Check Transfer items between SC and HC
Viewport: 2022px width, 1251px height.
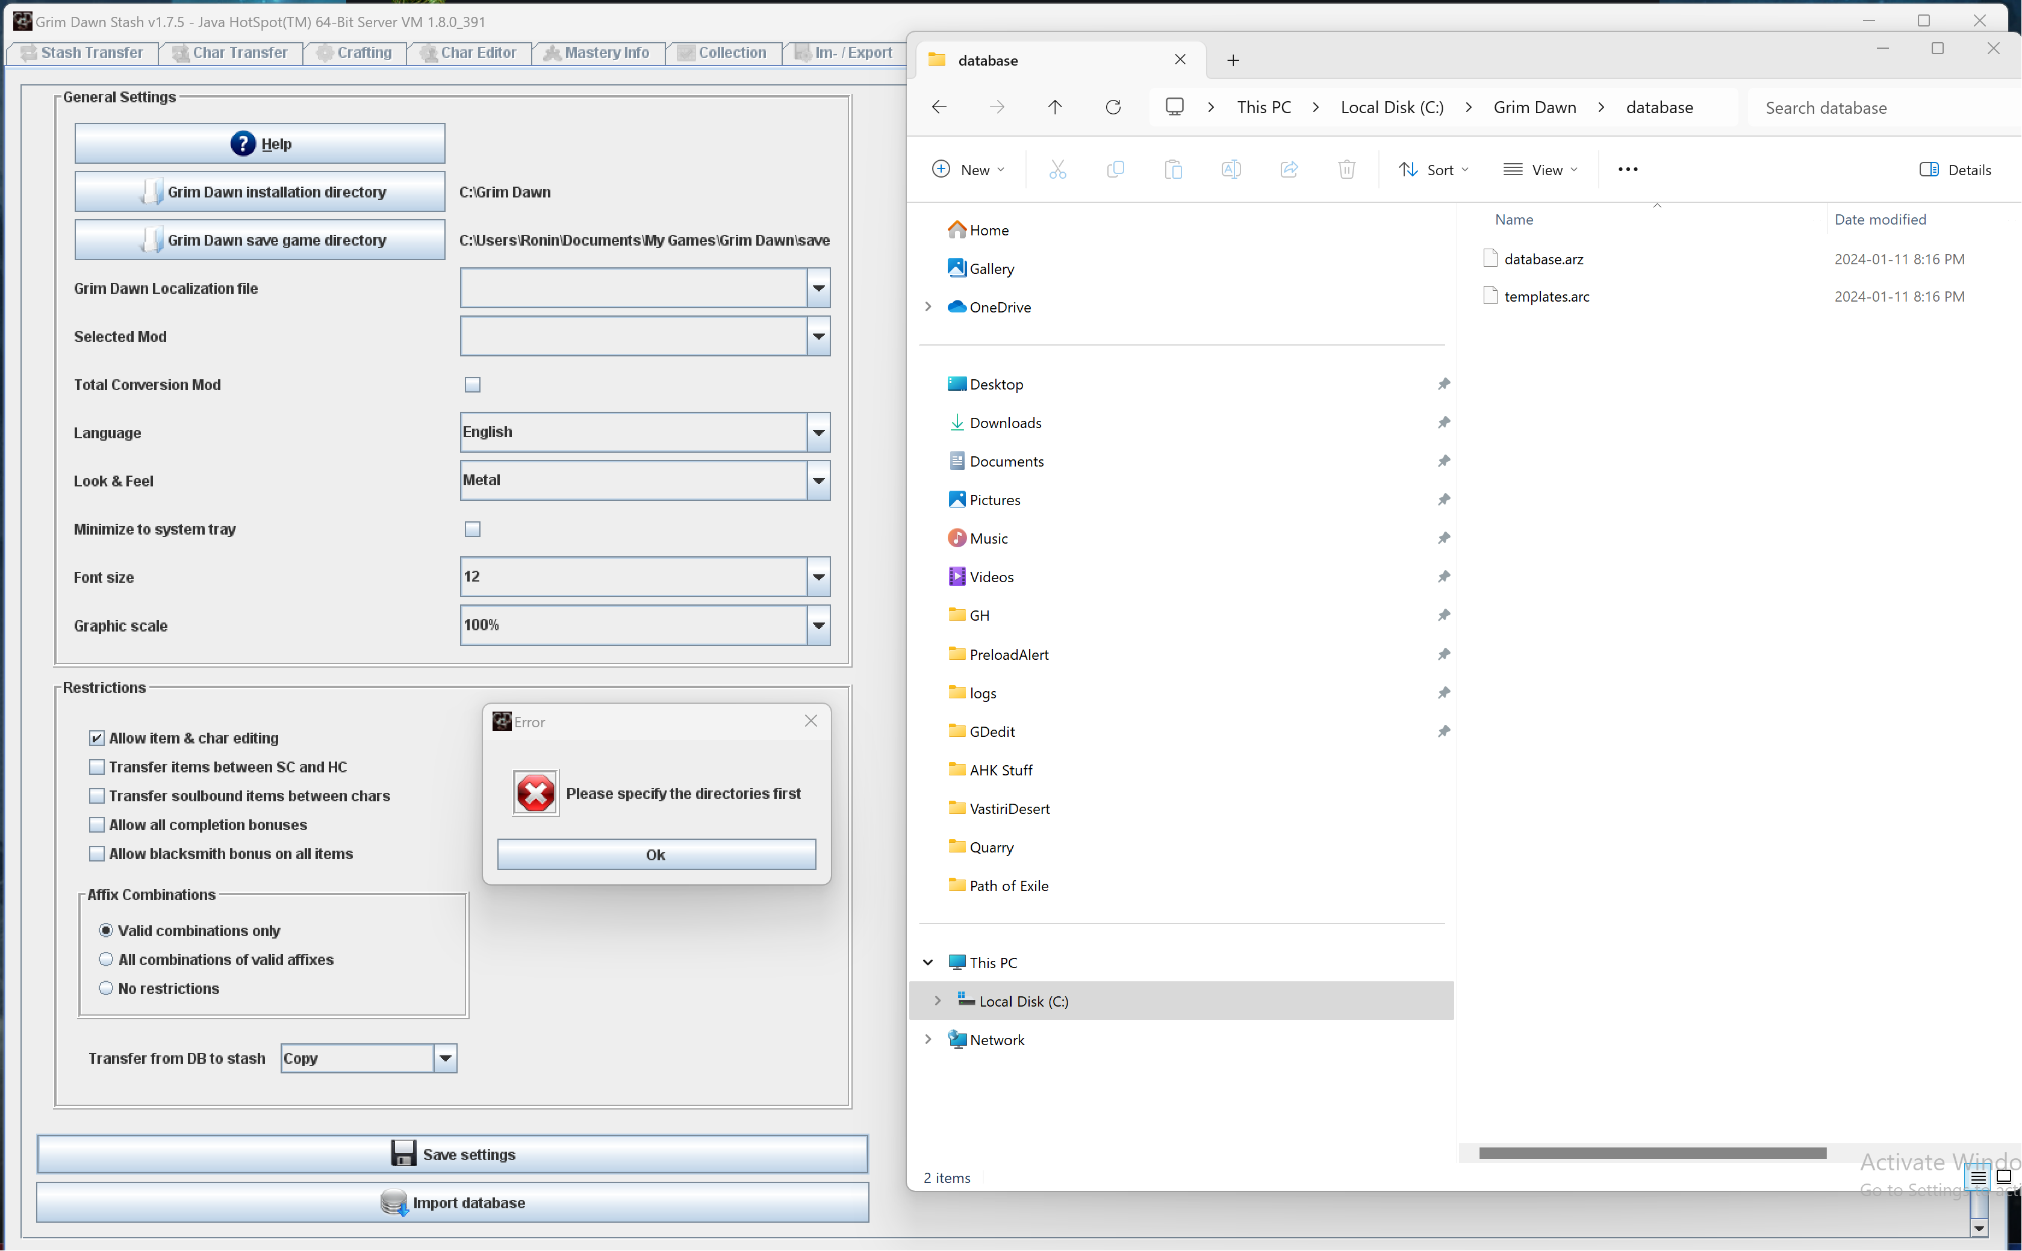(x=97, y=767)
